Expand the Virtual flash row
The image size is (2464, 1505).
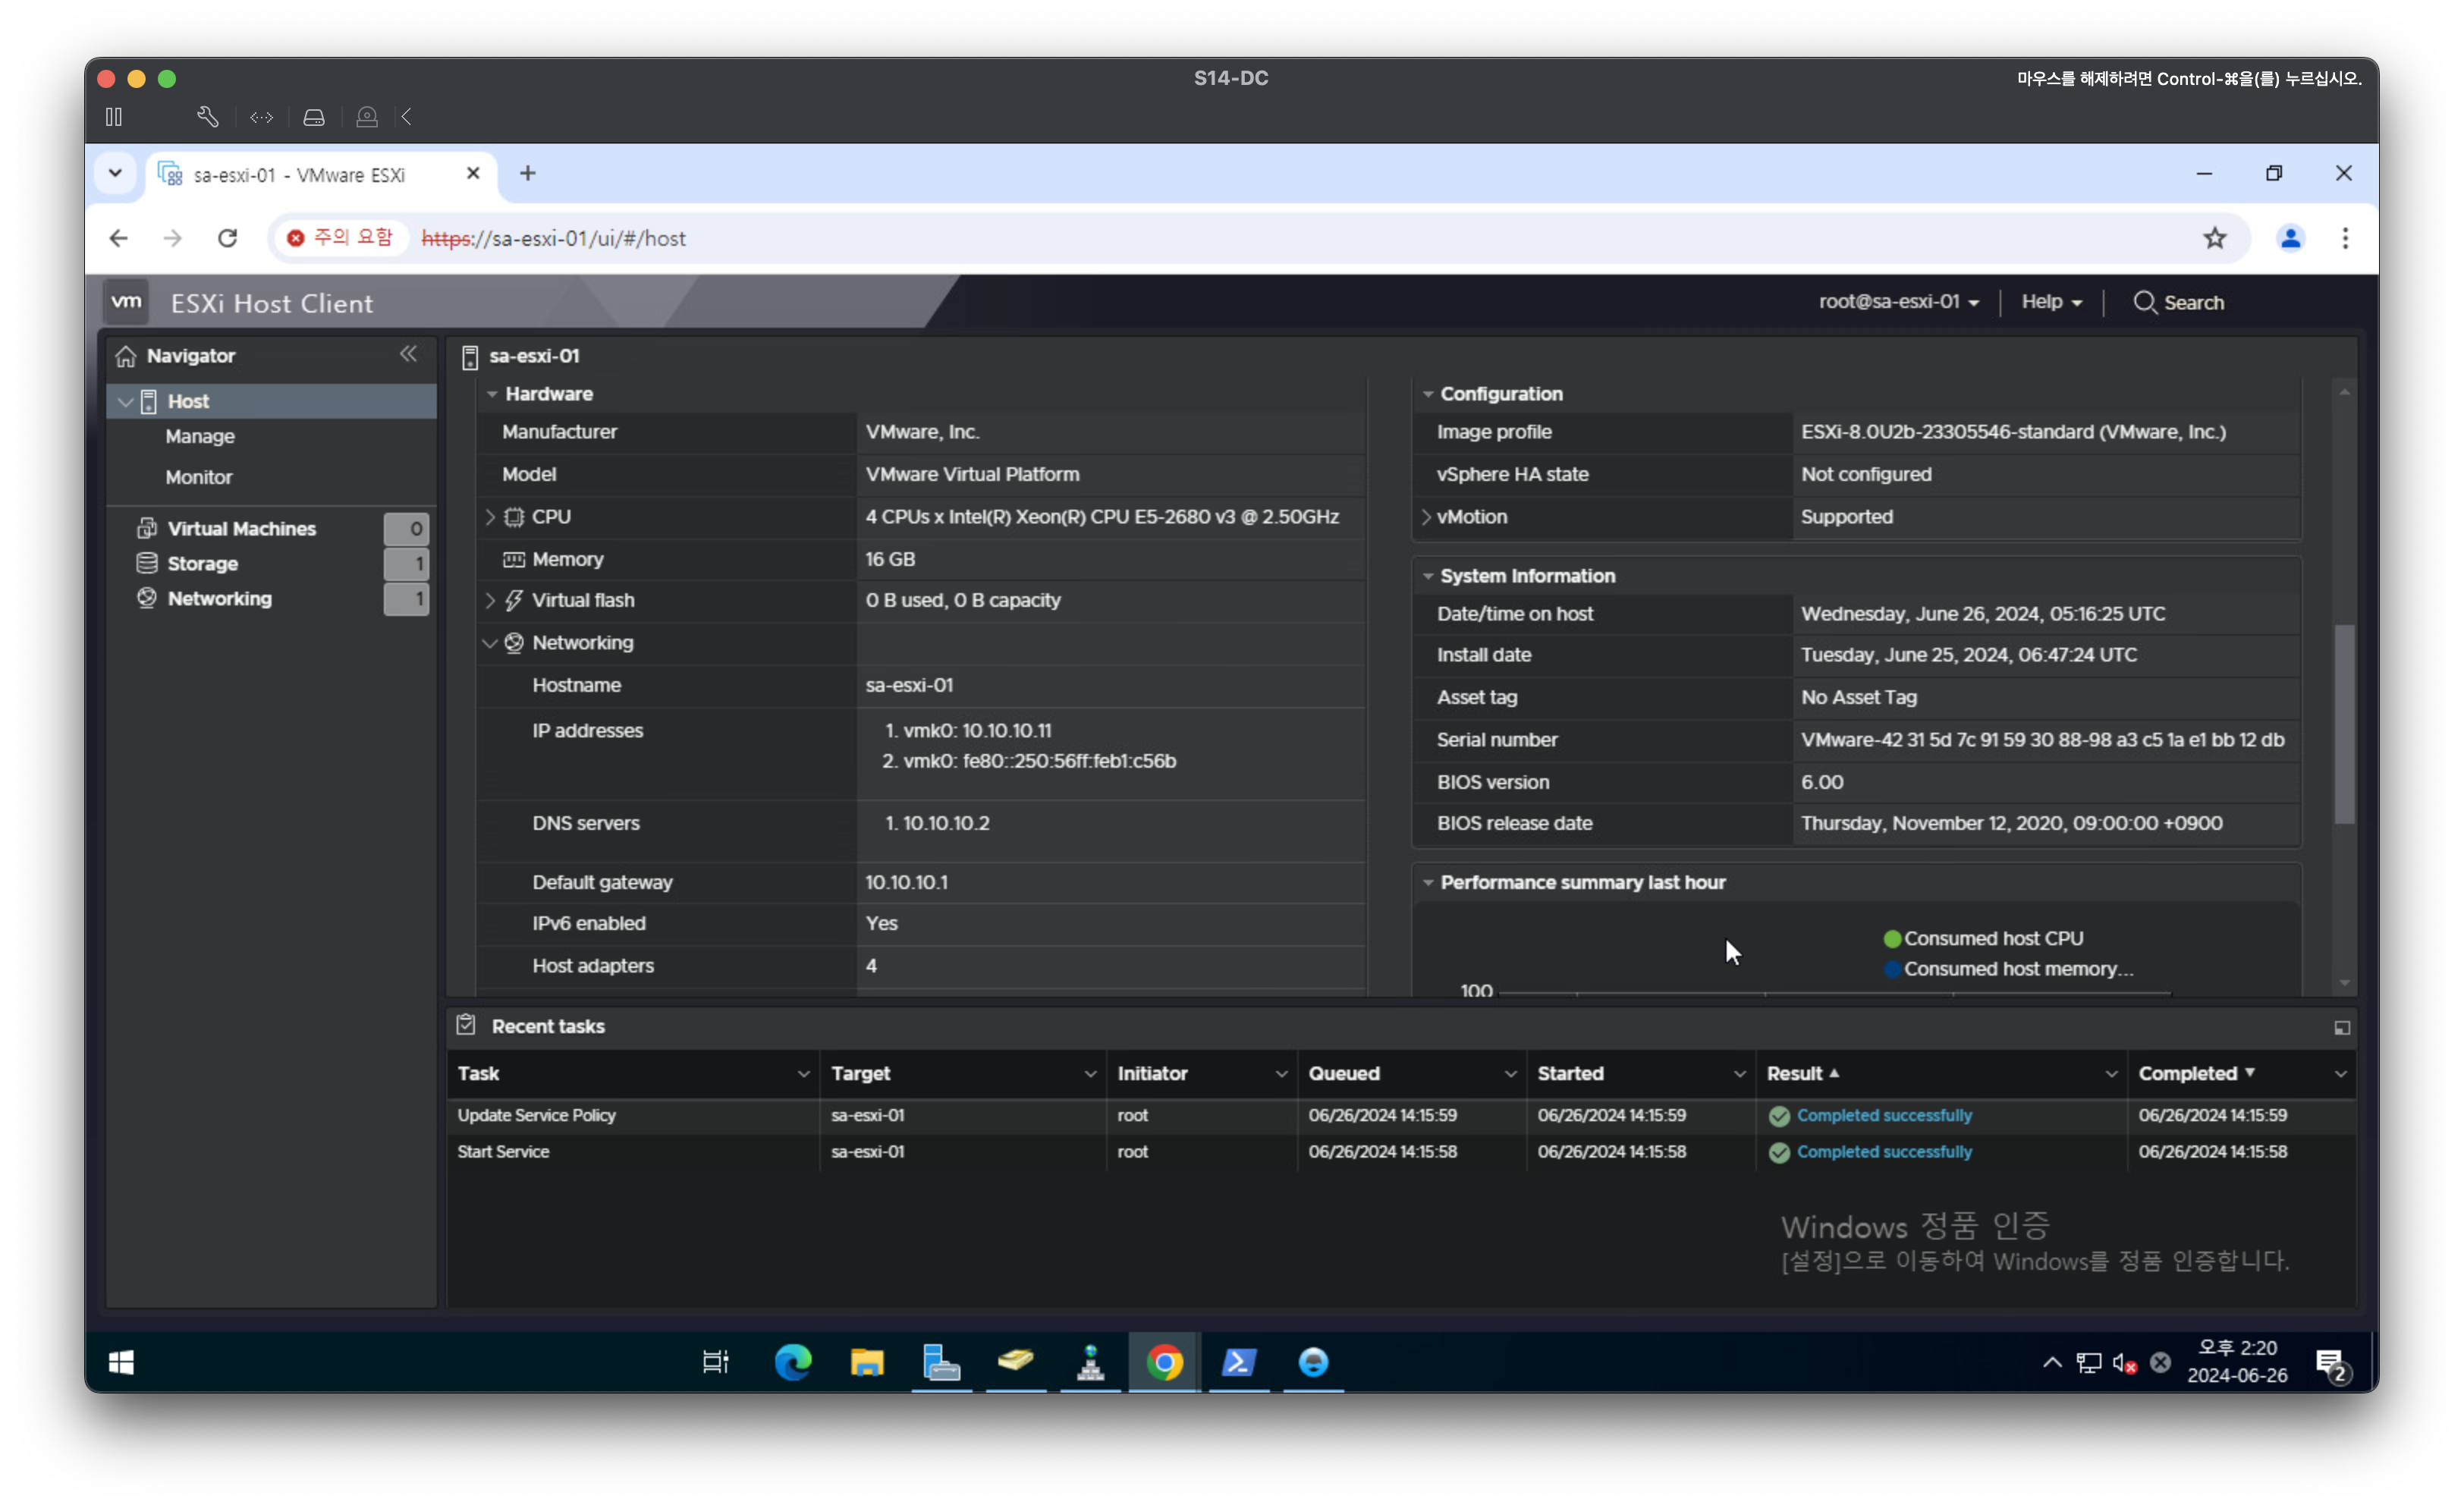click(x=490, y=600)
